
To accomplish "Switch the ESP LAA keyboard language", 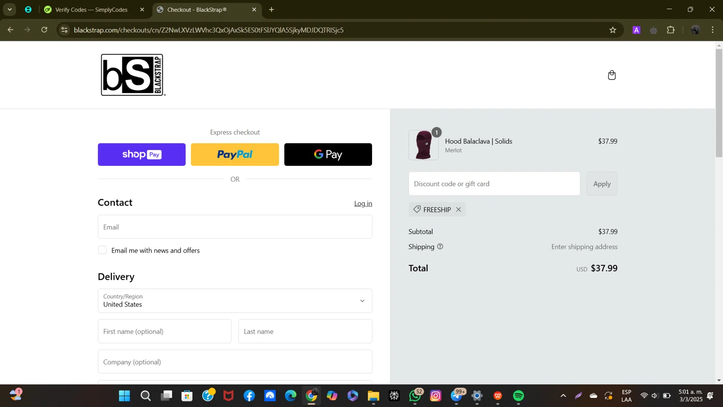I will pos(627,395).
